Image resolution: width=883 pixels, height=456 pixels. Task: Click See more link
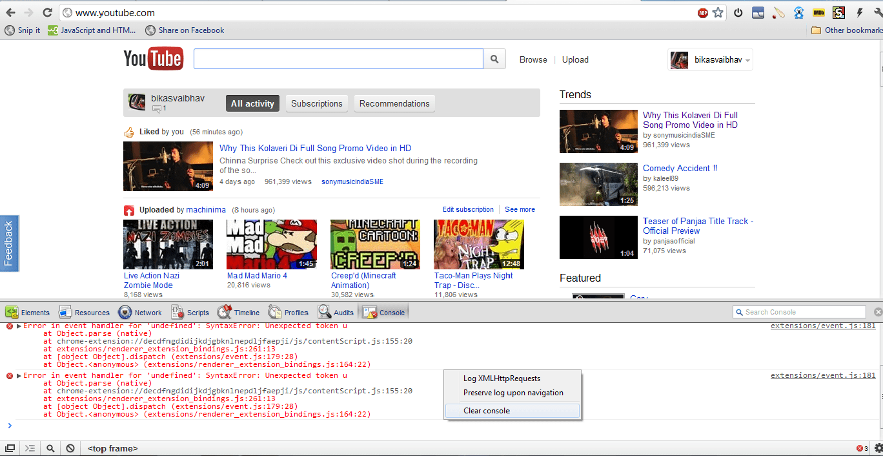coord(520,209)
